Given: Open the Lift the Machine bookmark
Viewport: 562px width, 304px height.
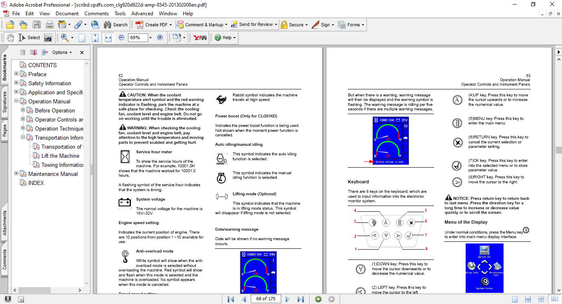Looking at the screenshot, I should click(60, 156).
